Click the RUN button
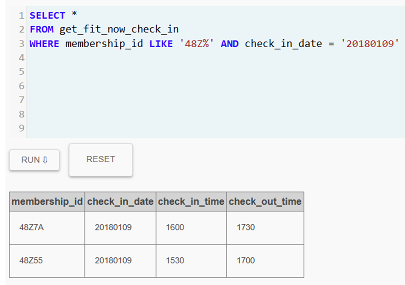The height and width of the screenshot is (285, 405). [34, 160]
